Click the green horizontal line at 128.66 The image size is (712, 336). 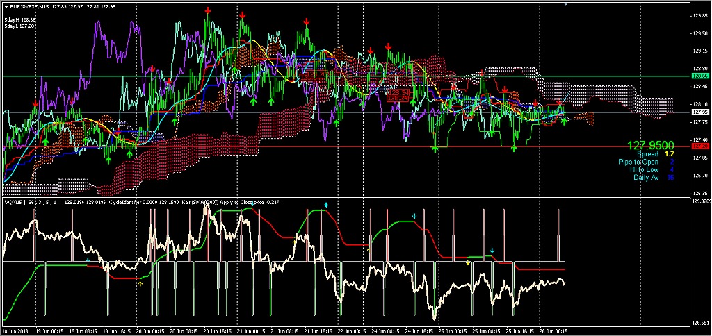coord(209,76)
